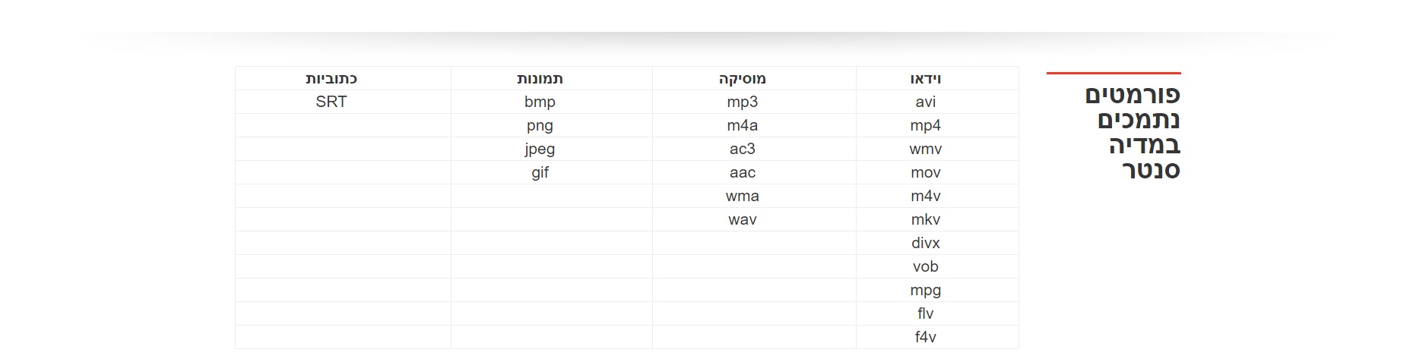Click the mp3 music format cell

click(x=742, y=102)
